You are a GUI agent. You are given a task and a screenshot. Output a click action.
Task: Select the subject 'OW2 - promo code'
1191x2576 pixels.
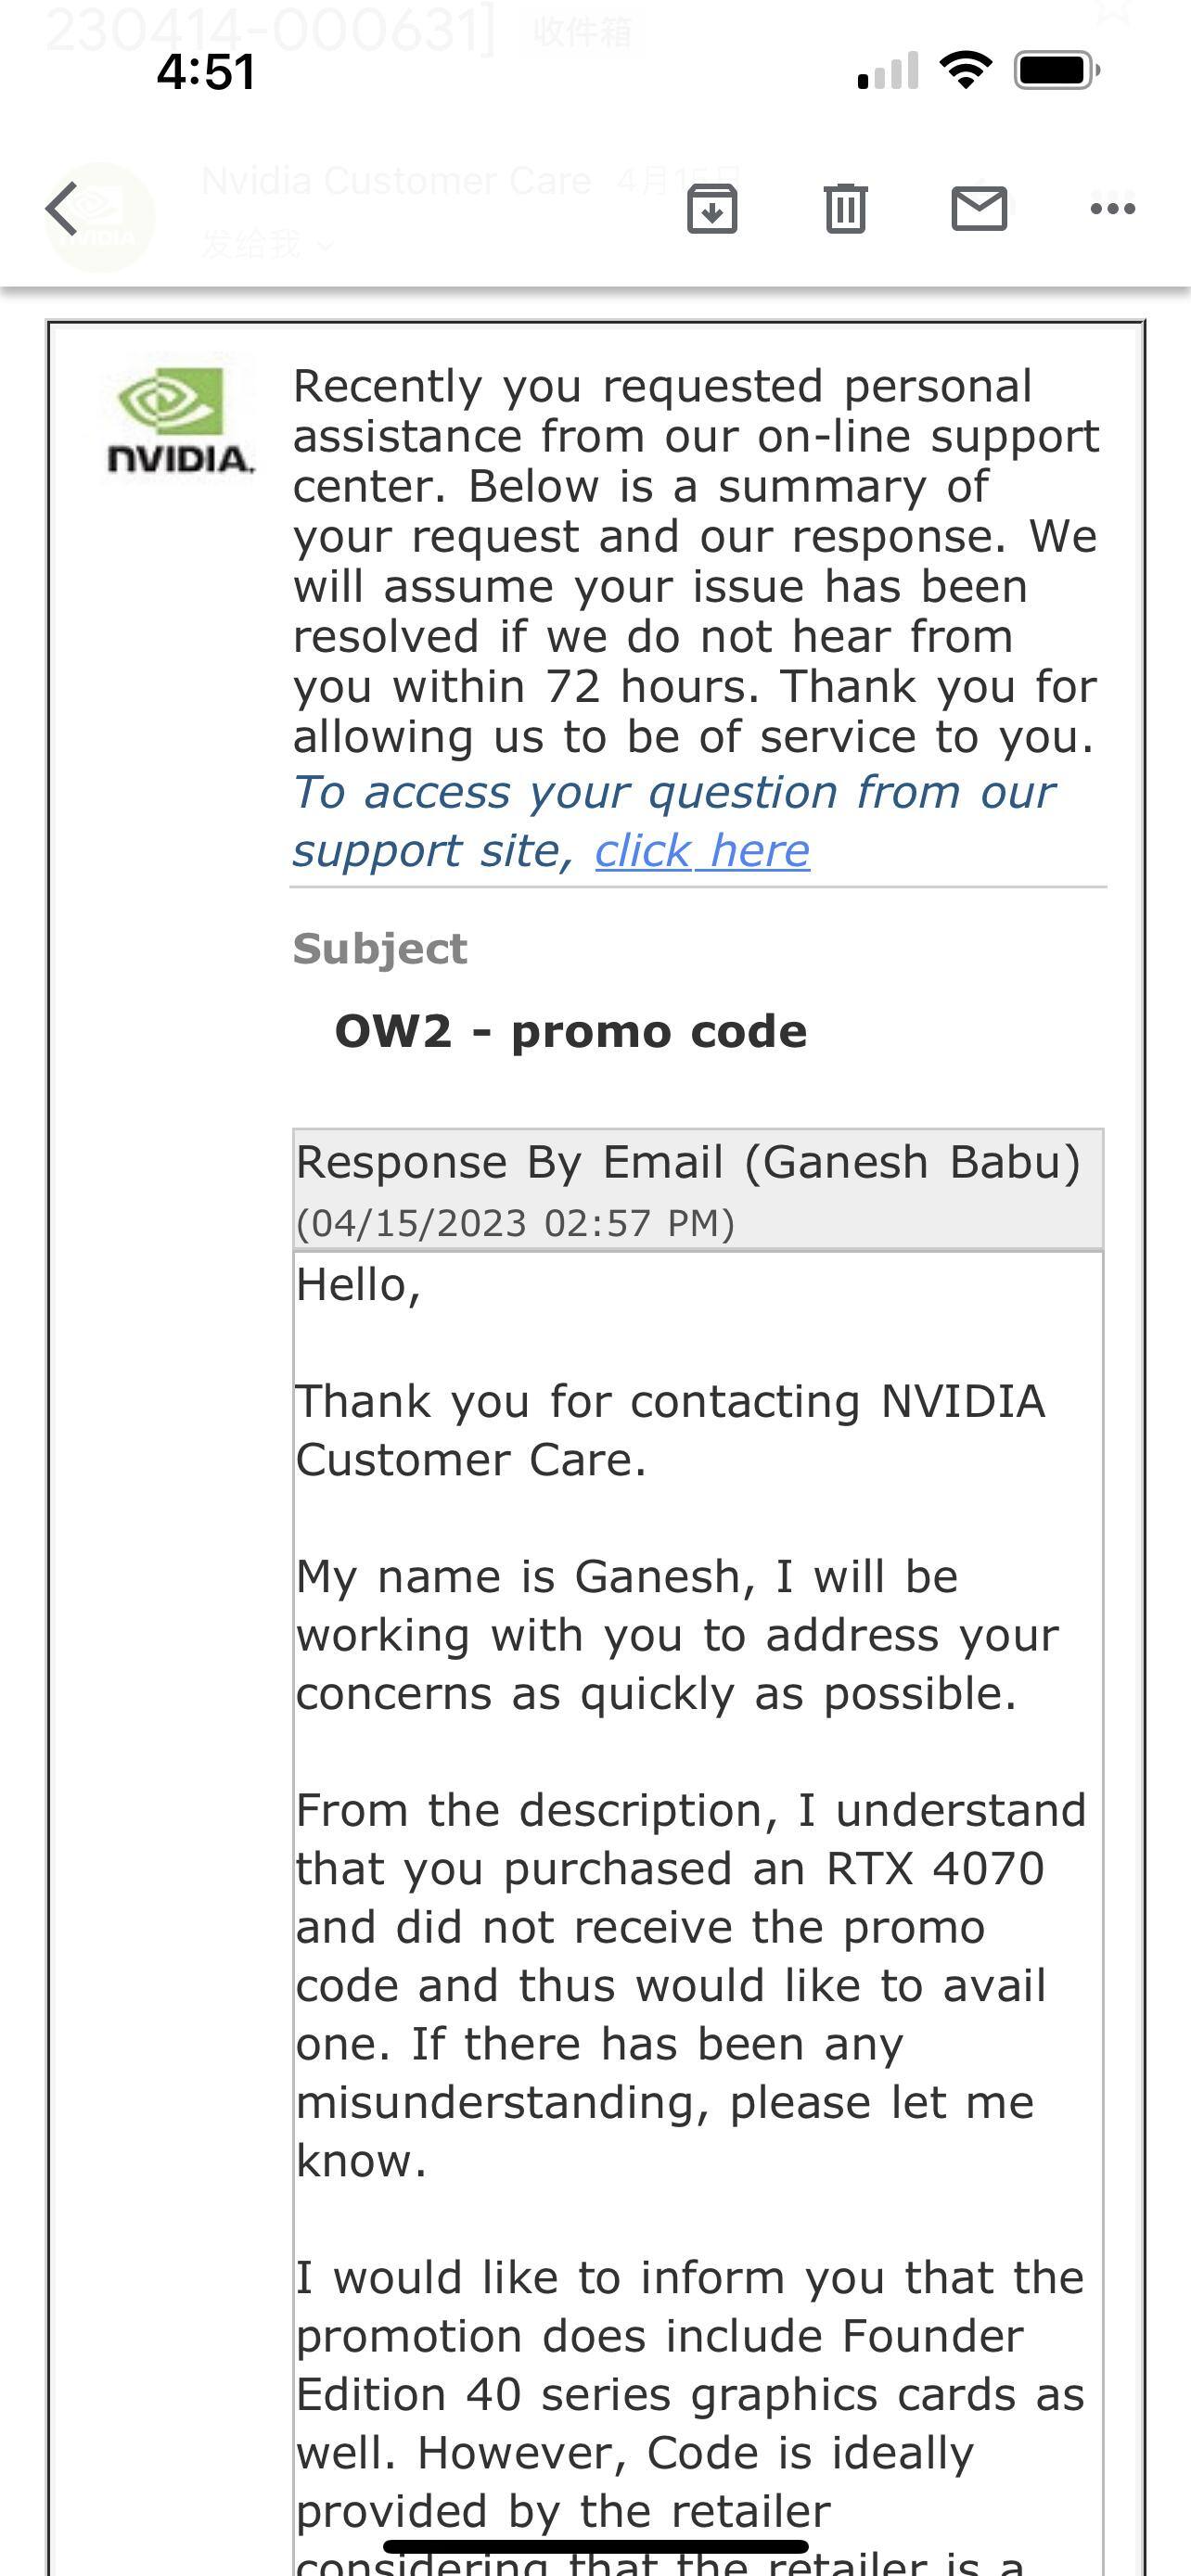(x=571, y=1032)
